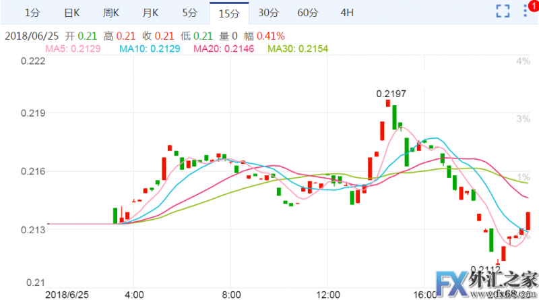Click the MA20: 0.2146 legend label

pyautogui.click(x=224, y=49)
